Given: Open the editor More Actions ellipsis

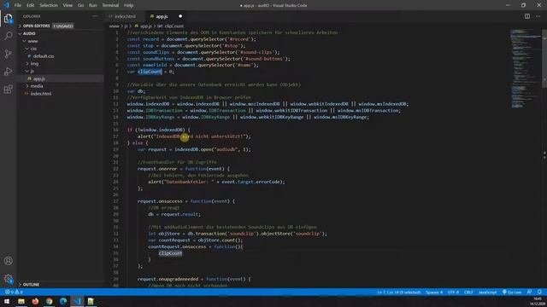Looking at the screenshot, I should pos(538,16).
